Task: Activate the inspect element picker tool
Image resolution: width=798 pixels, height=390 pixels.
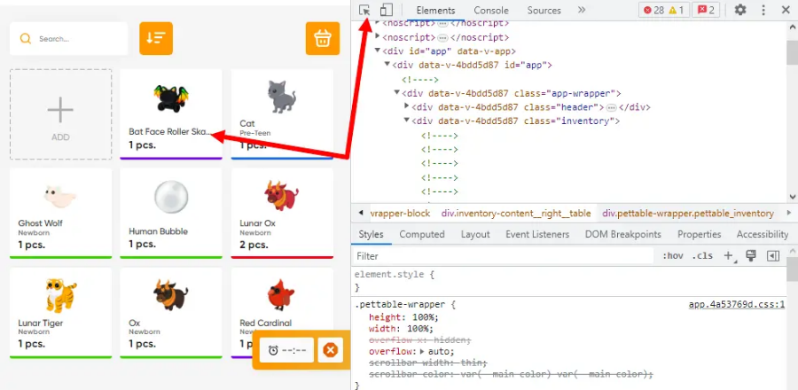Action: tap(365, 10)
